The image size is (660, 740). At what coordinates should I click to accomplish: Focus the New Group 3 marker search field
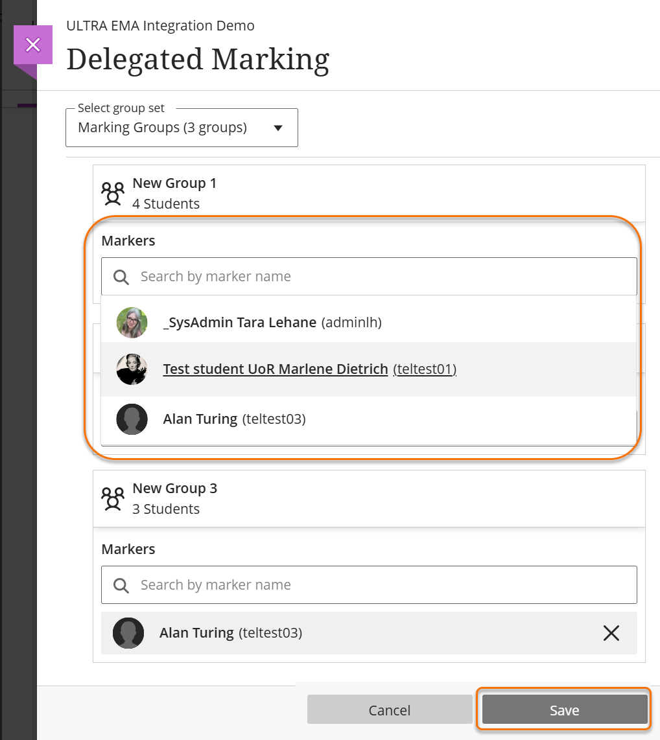click(x=383, y=585)
